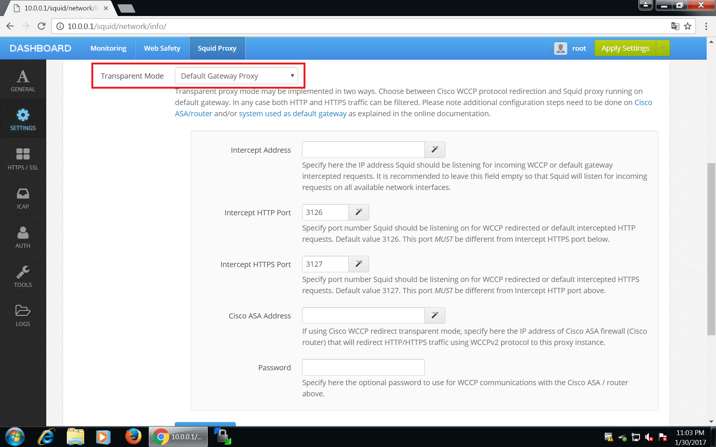Expand the Transparent Mode dropdown
The height and width of the screenshot is (447, 716).
[236, 76]
